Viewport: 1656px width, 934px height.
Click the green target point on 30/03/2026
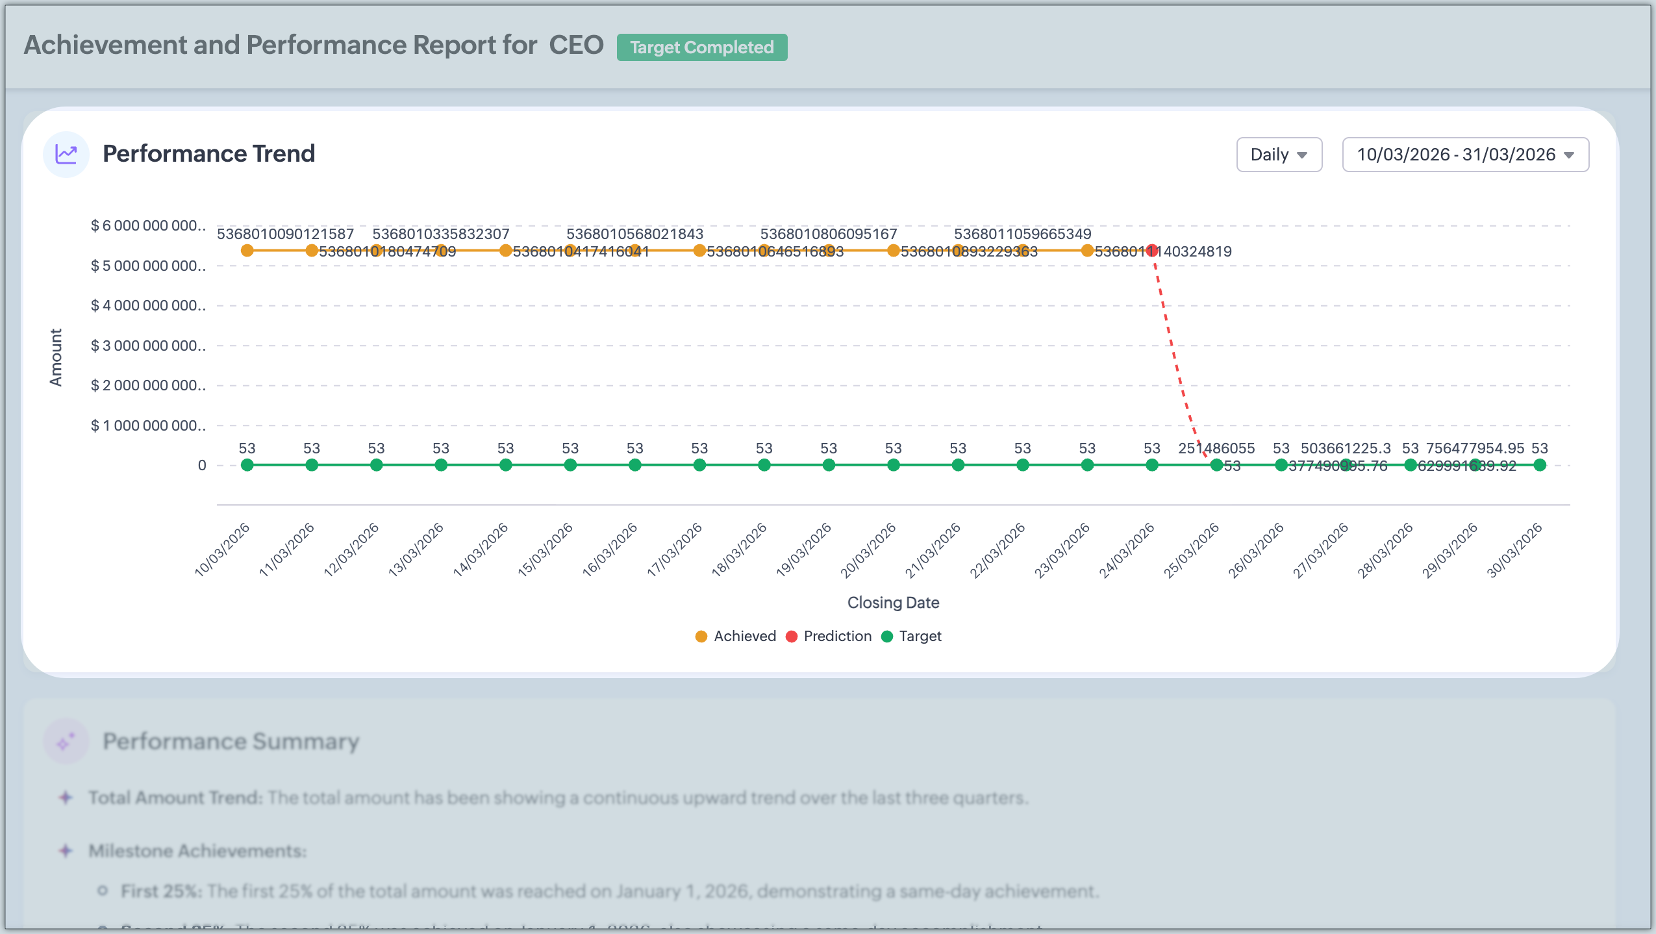1540,465
